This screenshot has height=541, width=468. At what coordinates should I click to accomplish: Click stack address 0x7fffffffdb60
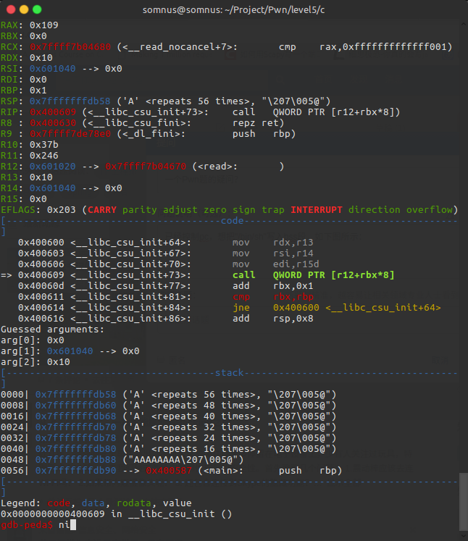point(75,406)
